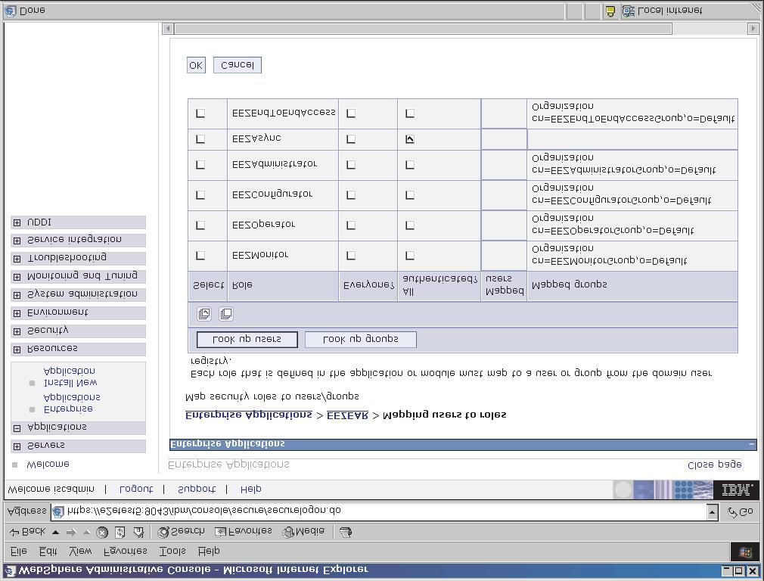The height and width of the screenshot is (581, 764).
Task: Click the Support link
Action: (197, 489)
